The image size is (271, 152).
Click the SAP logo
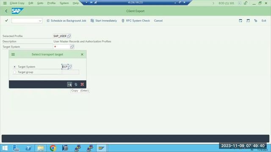(17, 11)
